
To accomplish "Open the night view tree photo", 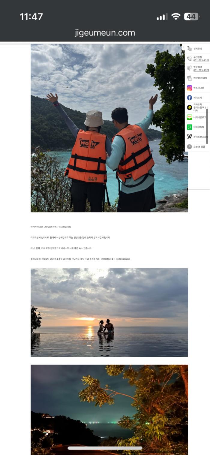I will [x=109, y=410].
